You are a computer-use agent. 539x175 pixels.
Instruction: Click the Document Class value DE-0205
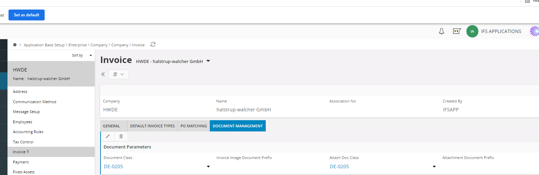click(113, 166)
